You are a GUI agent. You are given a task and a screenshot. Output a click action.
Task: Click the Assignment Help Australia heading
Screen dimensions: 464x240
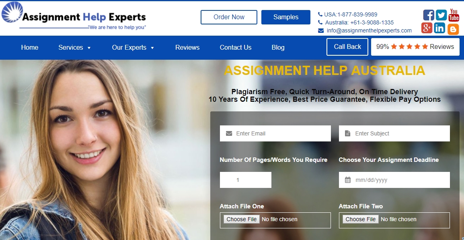coord(324,71)
